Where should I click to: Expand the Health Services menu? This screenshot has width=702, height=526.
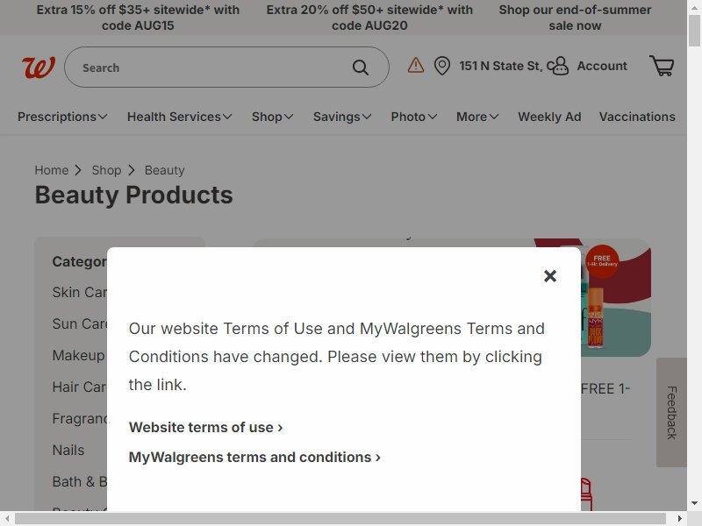[x=179, y=117]
